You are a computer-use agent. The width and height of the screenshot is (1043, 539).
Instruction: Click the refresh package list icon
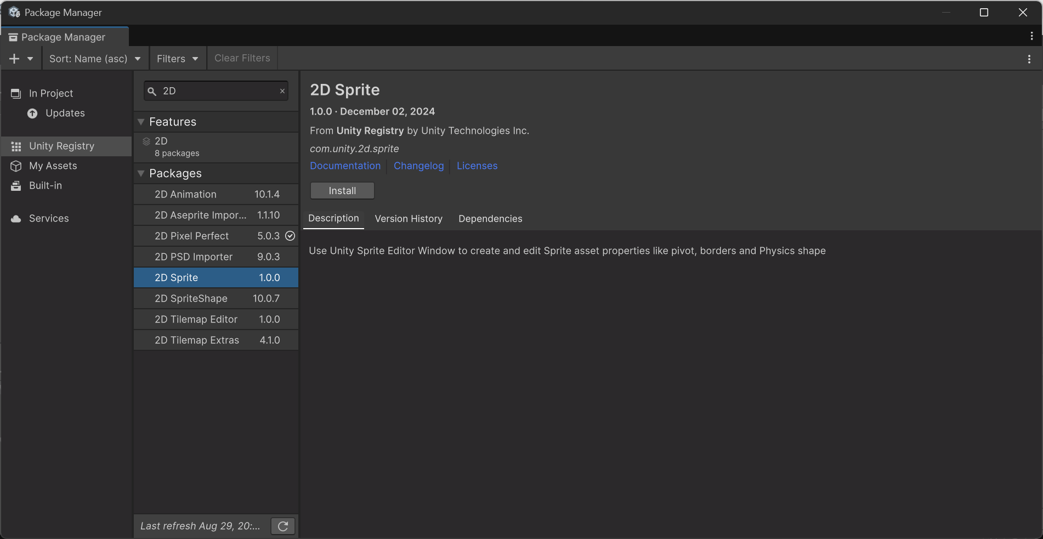pyautogui.click(x=283, y=526)
